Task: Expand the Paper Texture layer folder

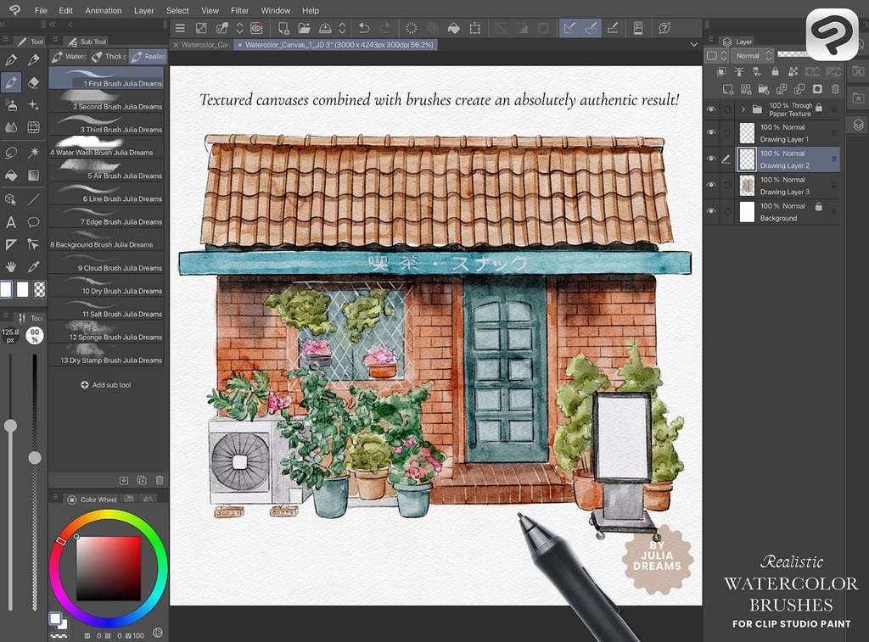Action: [743, 109]
